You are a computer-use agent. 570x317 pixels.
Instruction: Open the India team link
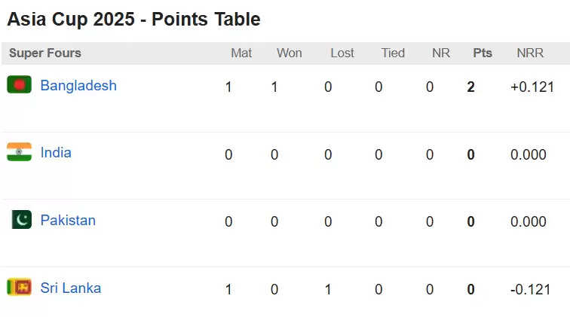pyautogui.click(x=56, y=153)
